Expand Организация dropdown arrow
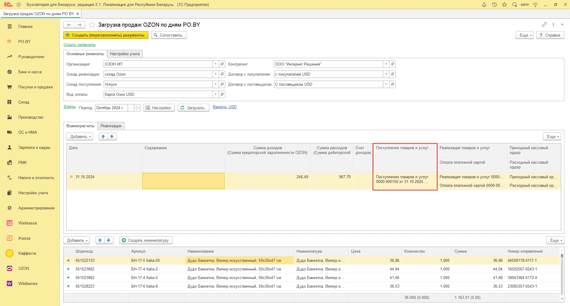 tap(216, 64)
